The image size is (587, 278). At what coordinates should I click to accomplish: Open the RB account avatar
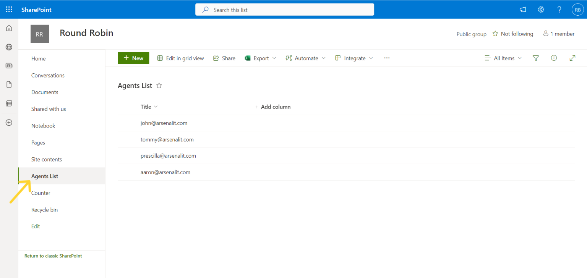577,9
